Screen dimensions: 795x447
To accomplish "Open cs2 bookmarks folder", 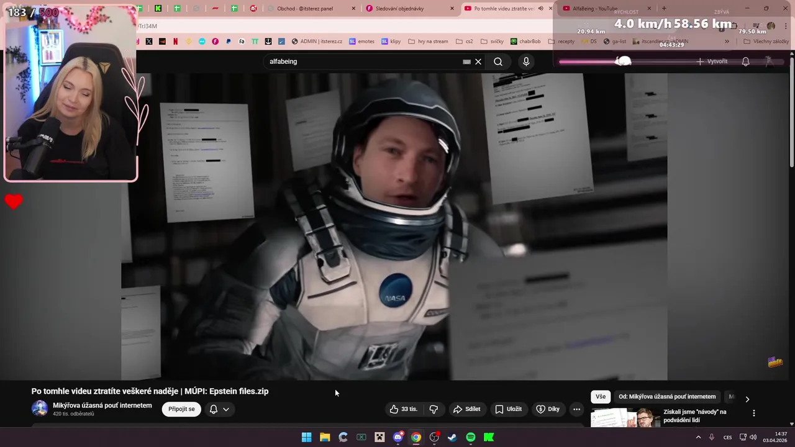I will (465, 42).
